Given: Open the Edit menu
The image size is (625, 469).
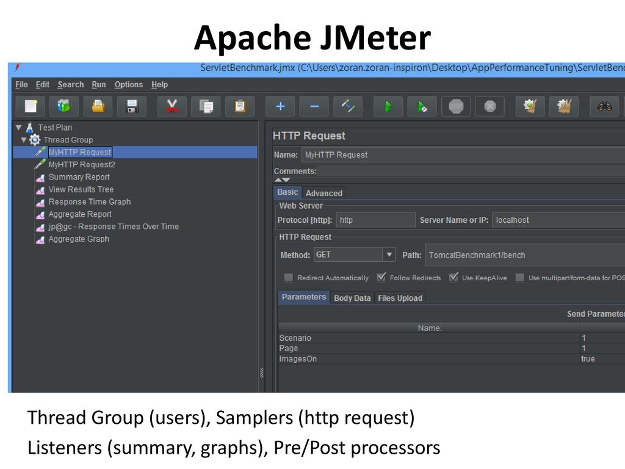Looking at the screenshot, I should pyautogui.click(x=43, y=84).
